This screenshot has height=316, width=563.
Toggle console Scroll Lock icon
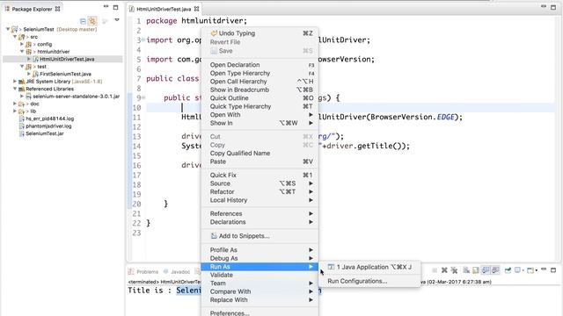coord(476,270)
